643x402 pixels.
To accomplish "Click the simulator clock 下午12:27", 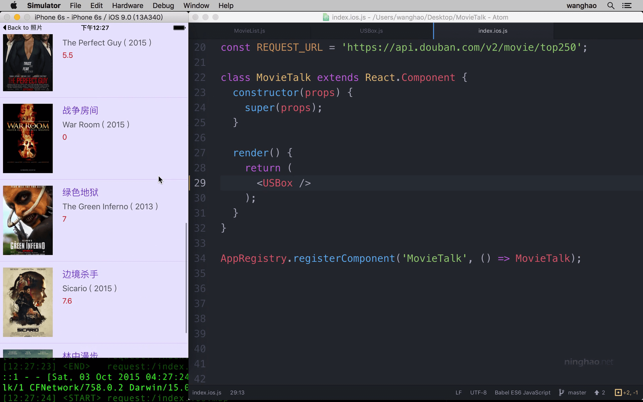I will 95,28.
